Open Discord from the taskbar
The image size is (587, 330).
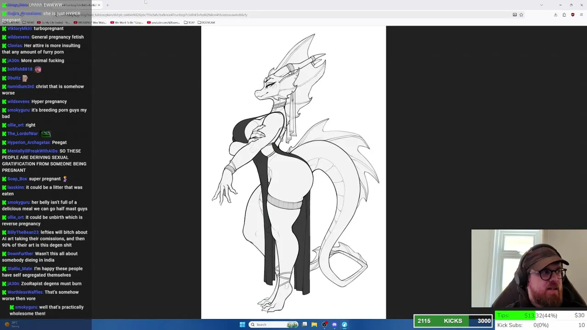pos(334,324)
